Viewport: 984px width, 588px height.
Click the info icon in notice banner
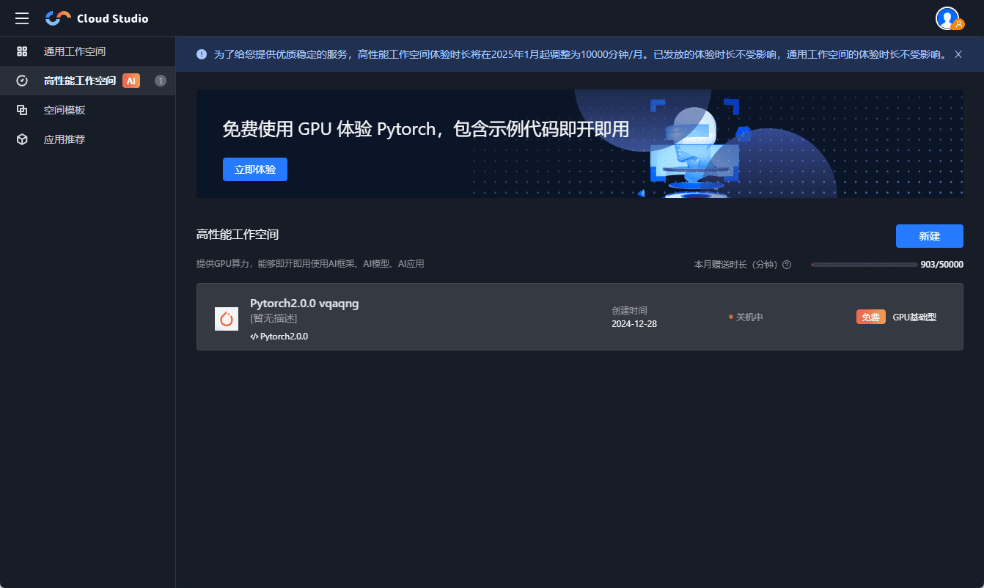[x=202, y=54]
